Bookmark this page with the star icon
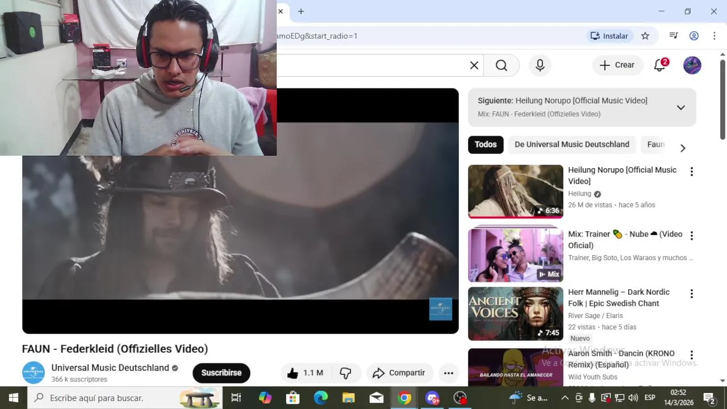 [x=645, y=36]
